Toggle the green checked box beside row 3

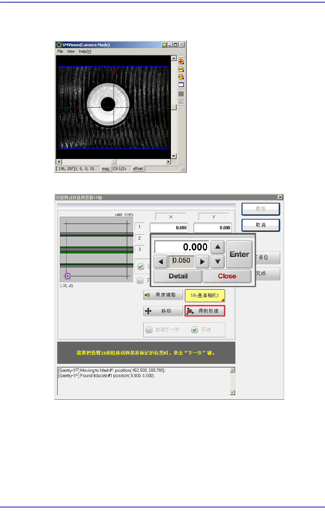tap(141, 266)
